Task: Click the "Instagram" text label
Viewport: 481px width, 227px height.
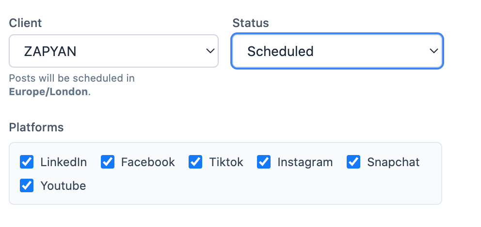Action: click(305, 162)
